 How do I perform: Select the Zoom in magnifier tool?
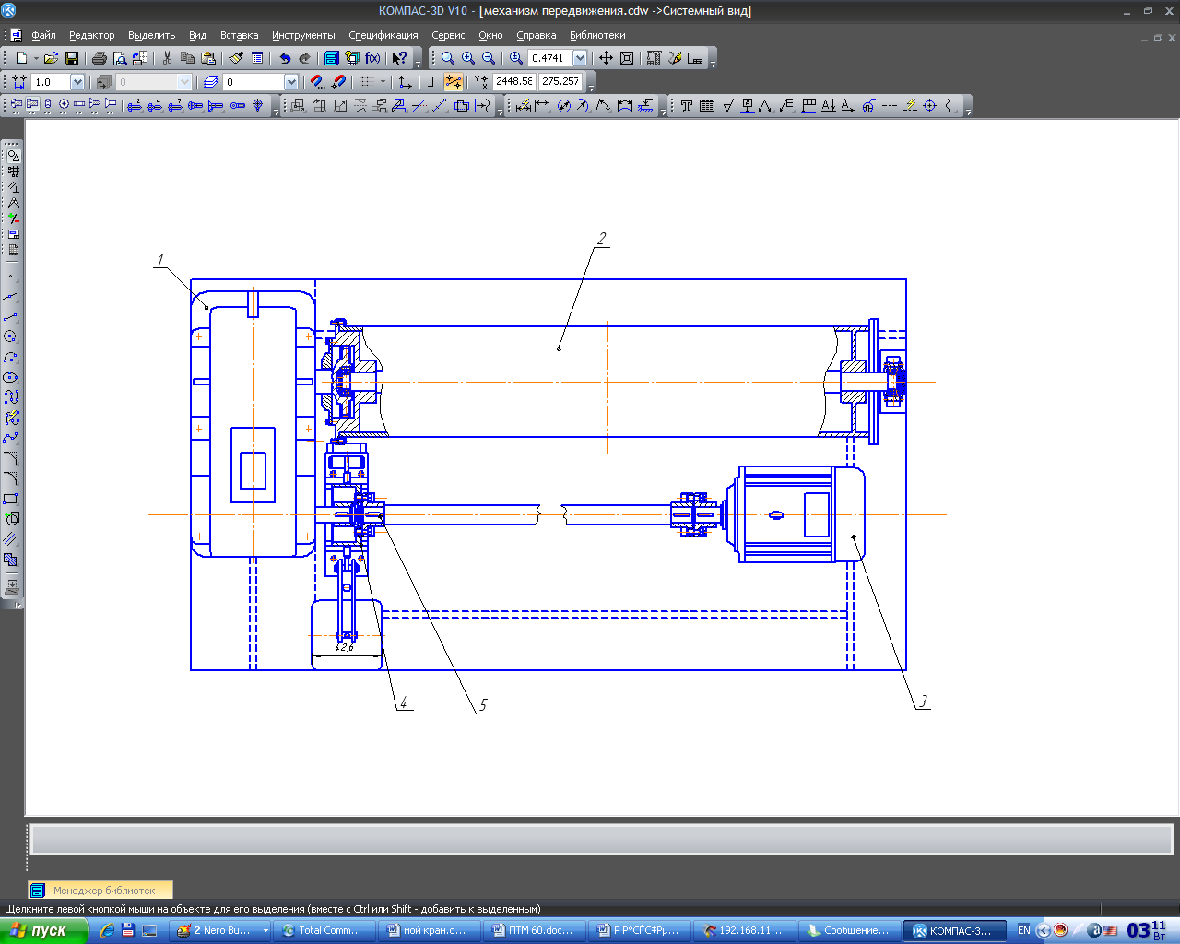click(x=468, y=58)
